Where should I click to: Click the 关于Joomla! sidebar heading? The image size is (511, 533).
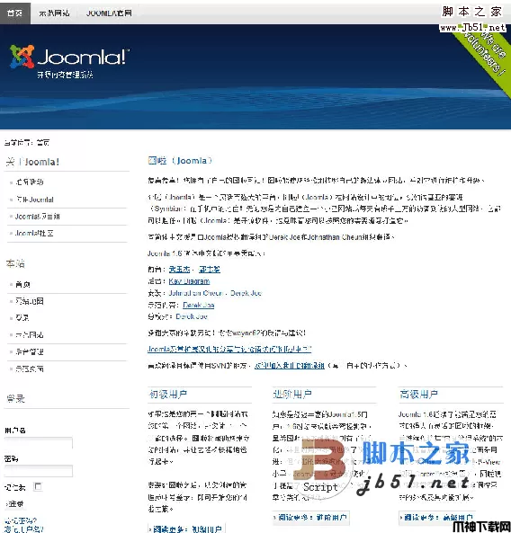pyautogui.click(x=32, y=162)
